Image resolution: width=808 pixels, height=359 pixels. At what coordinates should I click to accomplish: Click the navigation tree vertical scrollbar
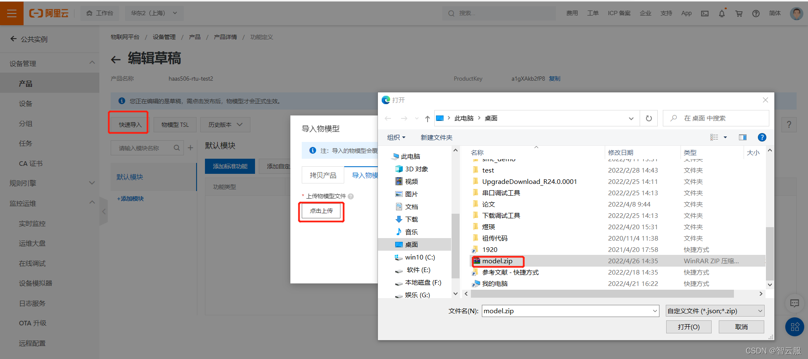coord(455,246)
